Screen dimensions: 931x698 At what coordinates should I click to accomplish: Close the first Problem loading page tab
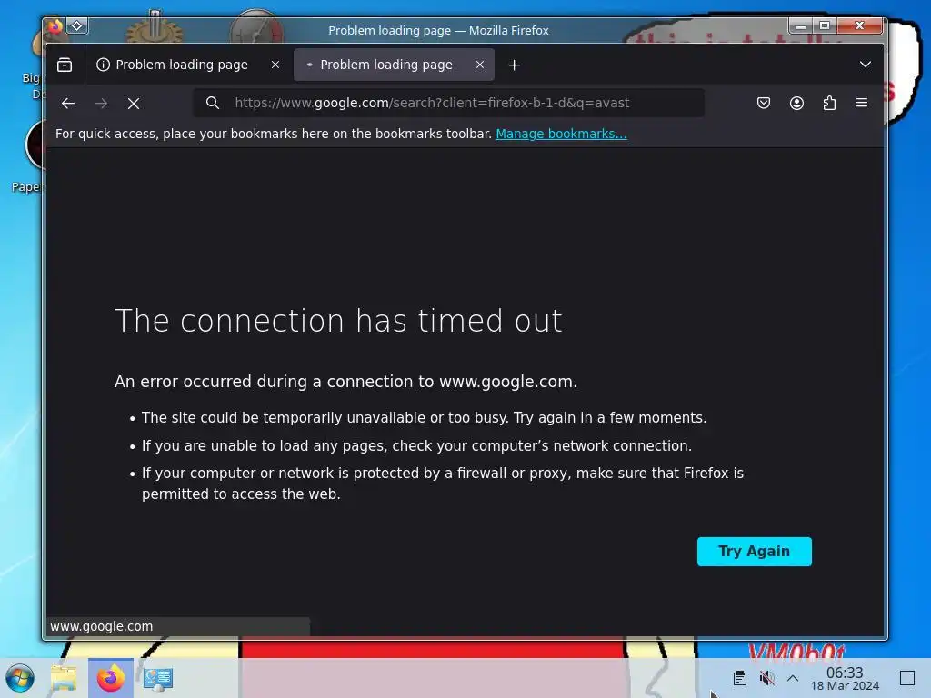(x=275, y=65)
